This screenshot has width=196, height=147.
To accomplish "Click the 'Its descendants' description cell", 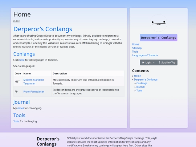I will [88, 91].
